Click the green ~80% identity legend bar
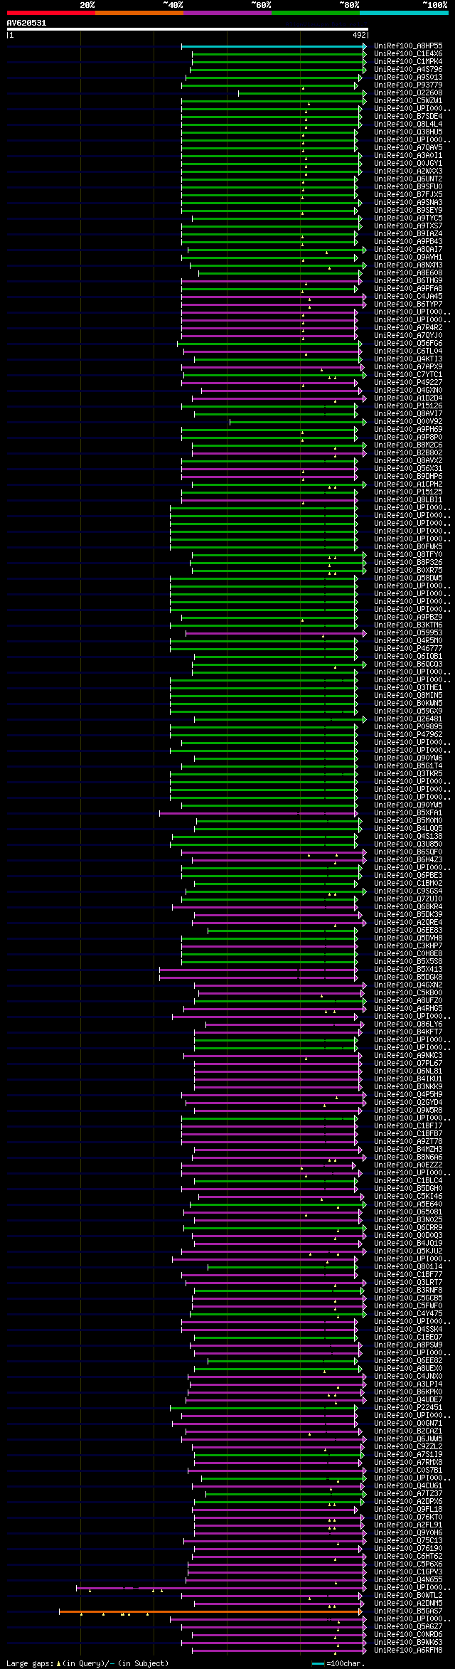This screenshot has height=1669, width=455. coord(315,12)
